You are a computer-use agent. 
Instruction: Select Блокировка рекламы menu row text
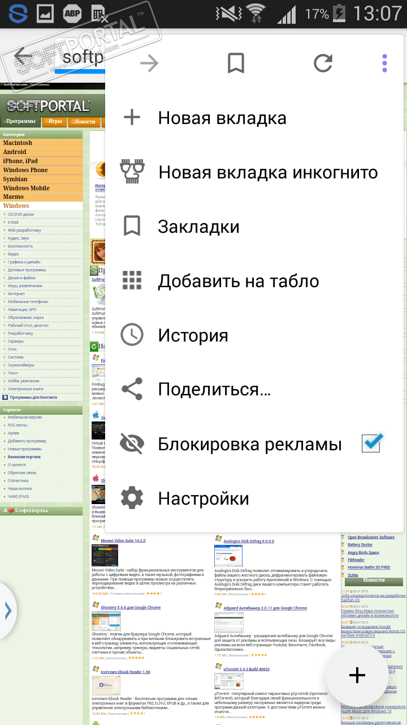tap(250, 444)
